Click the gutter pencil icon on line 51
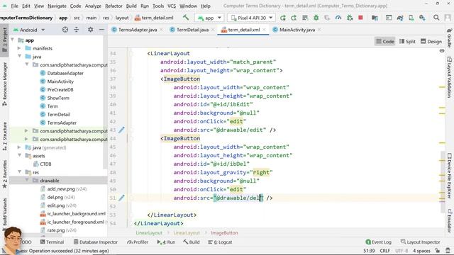Viewport: 454px width, 255px height. click(x=121, y=198)
